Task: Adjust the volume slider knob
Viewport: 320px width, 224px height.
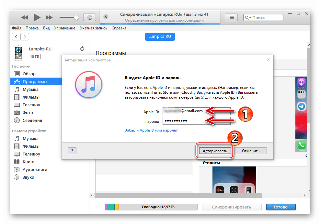Action: point(76,17)
